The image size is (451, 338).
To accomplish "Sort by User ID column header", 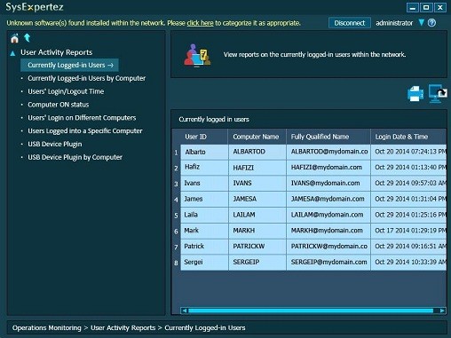I will click(x=204, y=137).
